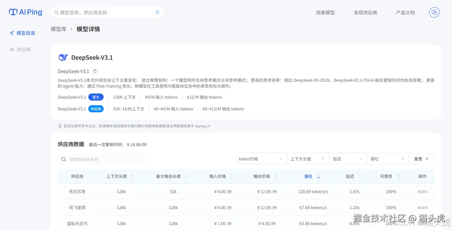Open 探索模型 in top navigation

click(325, 13)
